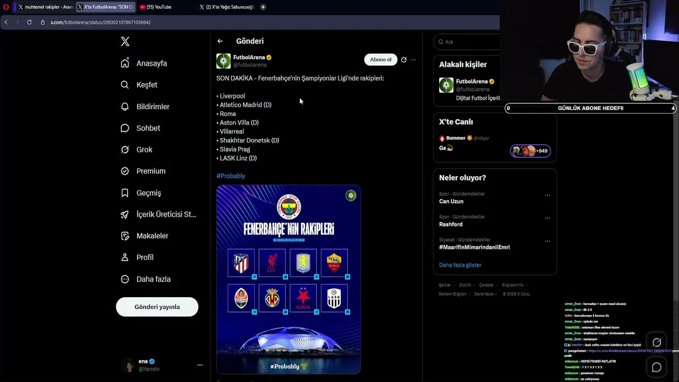Click the lock icon in the address bar
This screenshot has height=382, width=679.
pyautogui.click(x=42, y=22)
